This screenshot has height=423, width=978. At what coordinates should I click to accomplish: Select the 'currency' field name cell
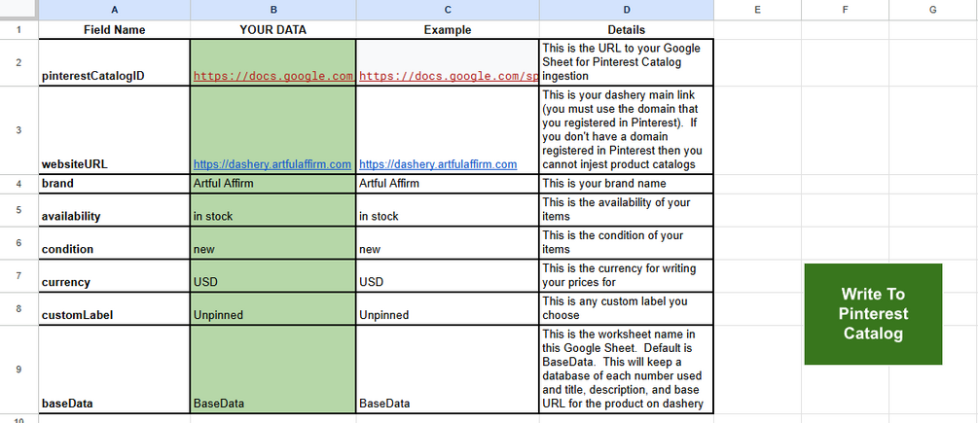point(115,275)
